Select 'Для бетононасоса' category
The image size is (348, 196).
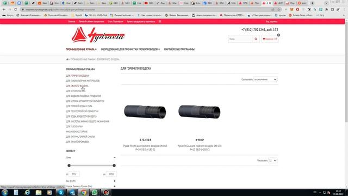(x=76, y=91)
